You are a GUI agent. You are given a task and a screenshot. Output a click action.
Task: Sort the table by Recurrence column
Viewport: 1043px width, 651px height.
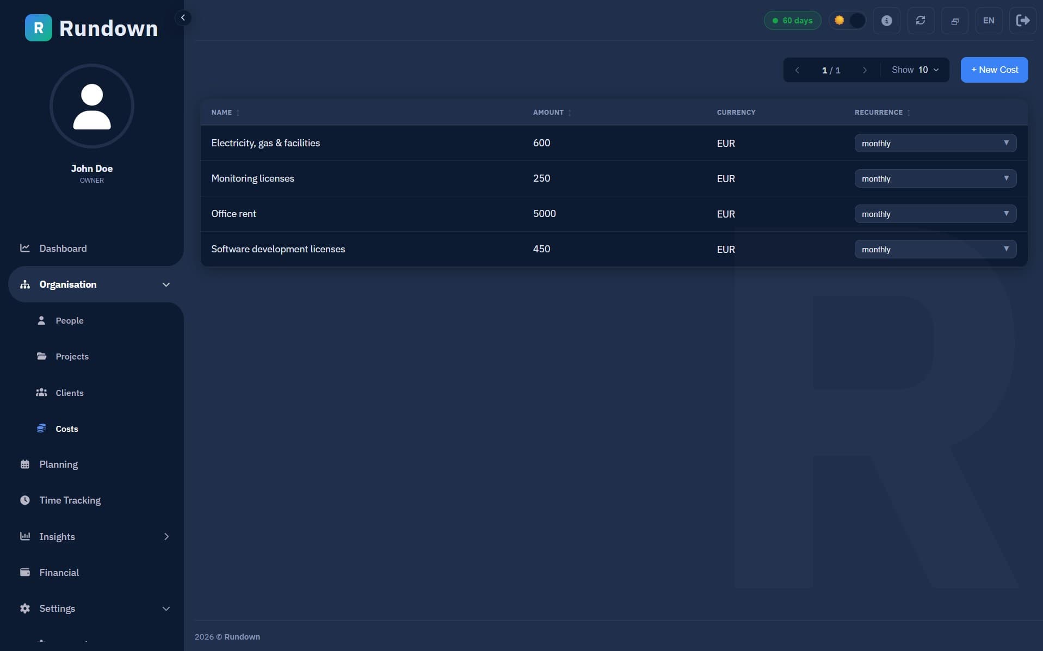click(882, 113)
